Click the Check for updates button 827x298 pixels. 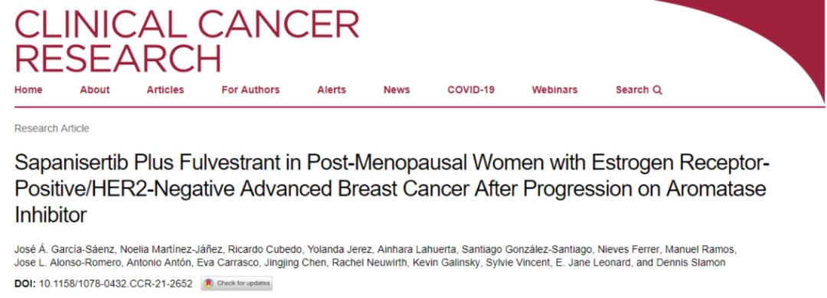(x=237, y=283)
